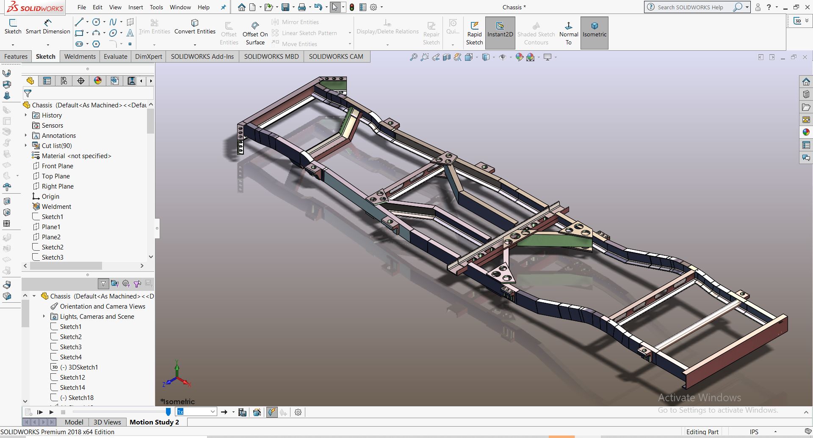Click the Normal To view icon
Viewport: 813px width, 438px height.
click(x=568, y=33)
